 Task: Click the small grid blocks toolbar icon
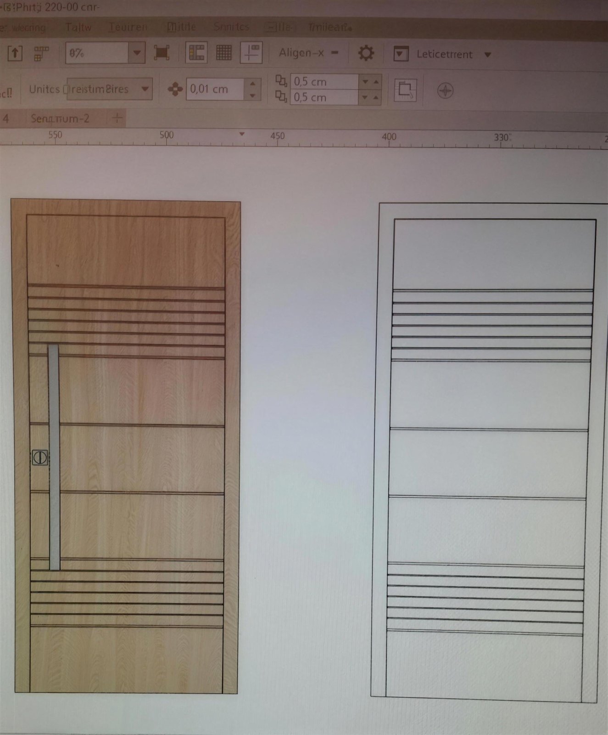[x=41, y=54]
